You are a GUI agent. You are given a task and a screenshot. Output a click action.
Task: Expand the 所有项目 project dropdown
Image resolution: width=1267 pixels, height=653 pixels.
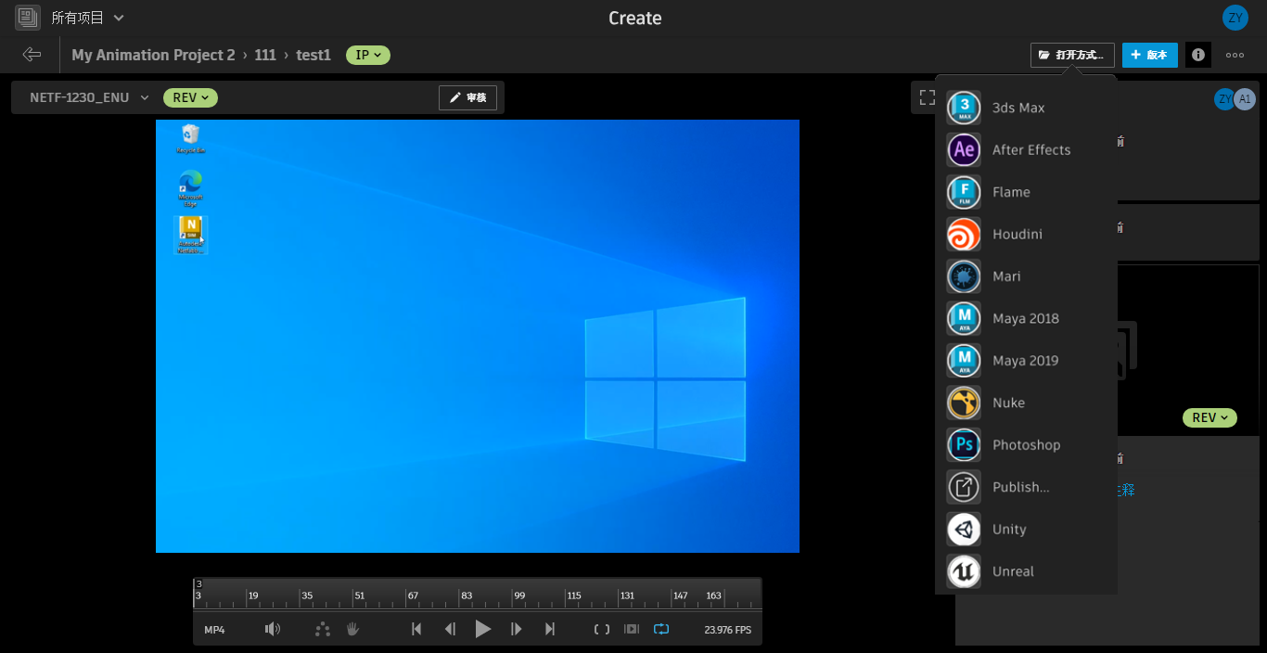click(87, 18)
